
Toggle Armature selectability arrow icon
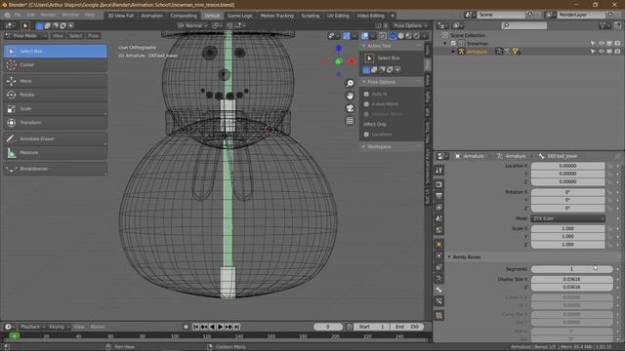593,52
